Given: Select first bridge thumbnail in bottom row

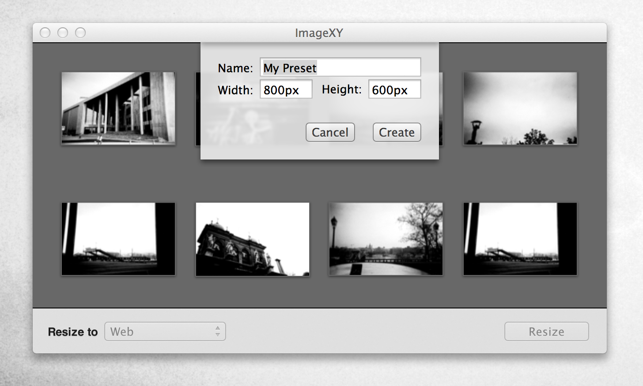Looking at the screenshot, I should (118, 239).
